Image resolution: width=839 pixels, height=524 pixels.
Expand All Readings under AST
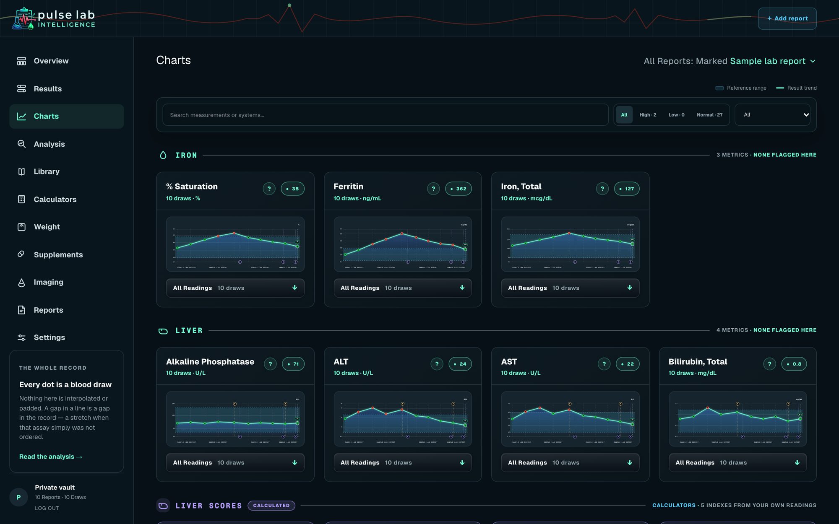pos(570,463)
